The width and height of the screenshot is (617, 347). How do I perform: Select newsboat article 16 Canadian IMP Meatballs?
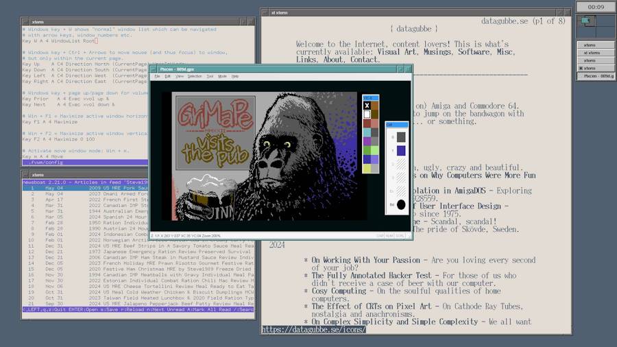click(138, 274)
